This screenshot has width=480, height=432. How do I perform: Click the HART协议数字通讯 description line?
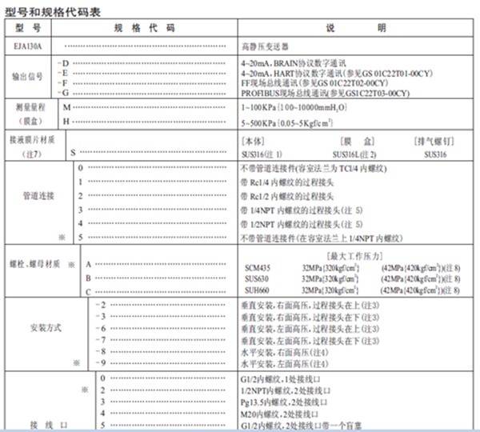[337, 74]
